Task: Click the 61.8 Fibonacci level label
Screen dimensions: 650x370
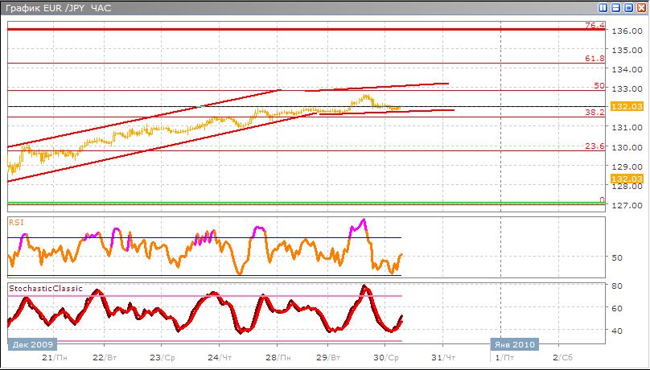Action: coord(594,59)
